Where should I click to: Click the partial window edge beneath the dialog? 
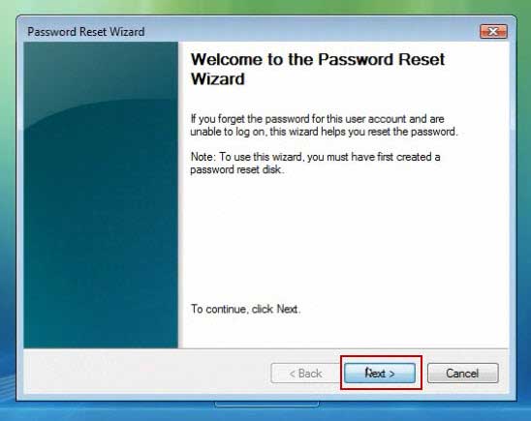266,405
